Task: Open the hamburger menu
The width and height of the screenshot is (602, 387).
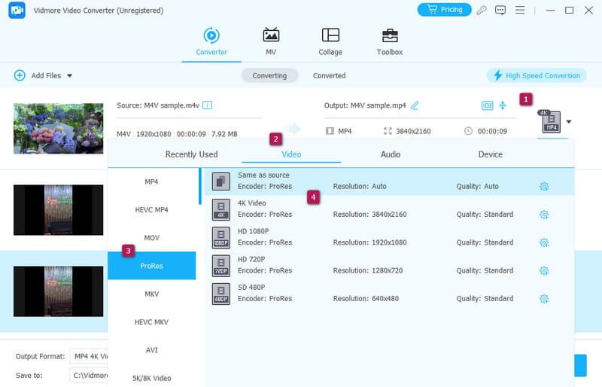Action: click(521, 10)
